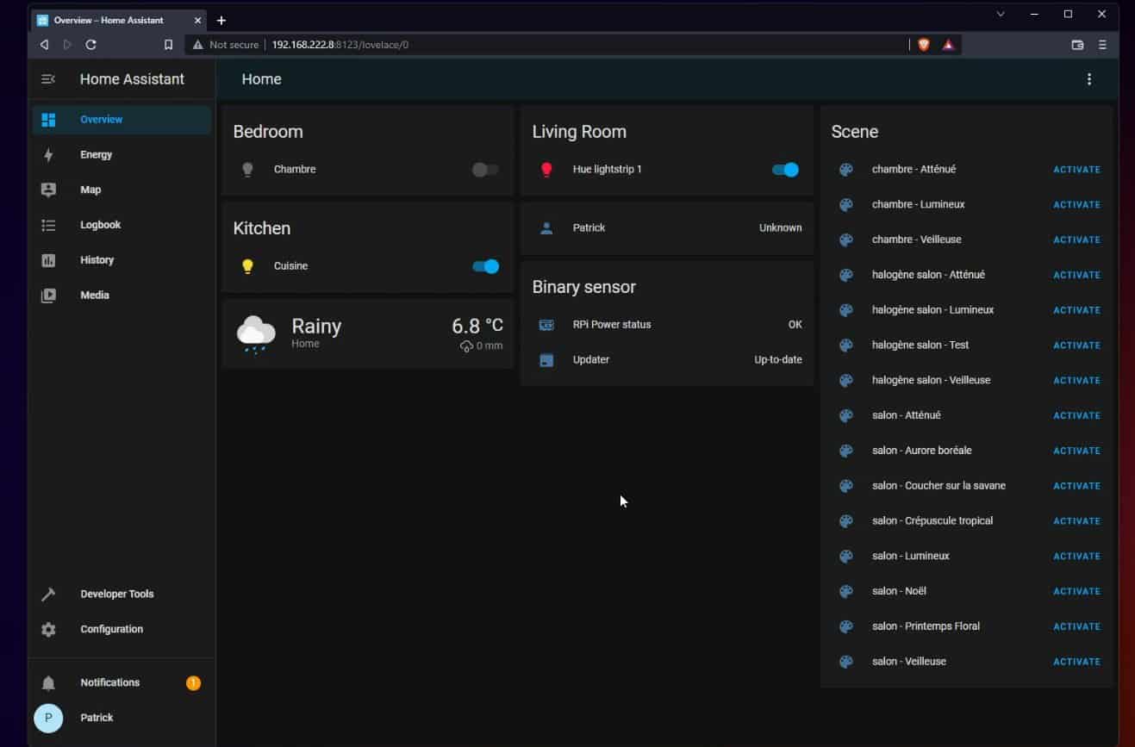Activate the chambre - Veilleuse scene

(1076, 240)
